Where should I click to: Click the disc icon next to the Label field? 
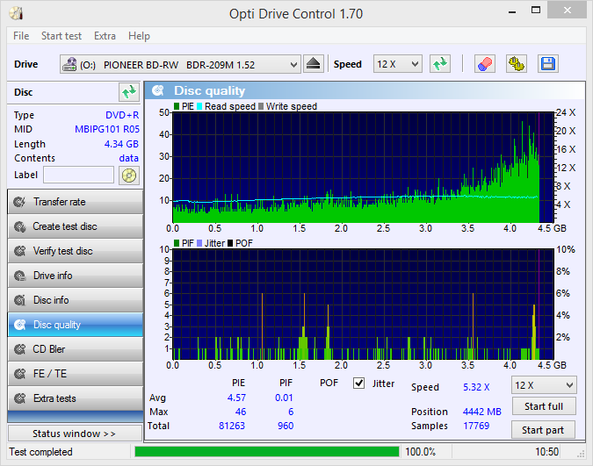click(129, 176)
